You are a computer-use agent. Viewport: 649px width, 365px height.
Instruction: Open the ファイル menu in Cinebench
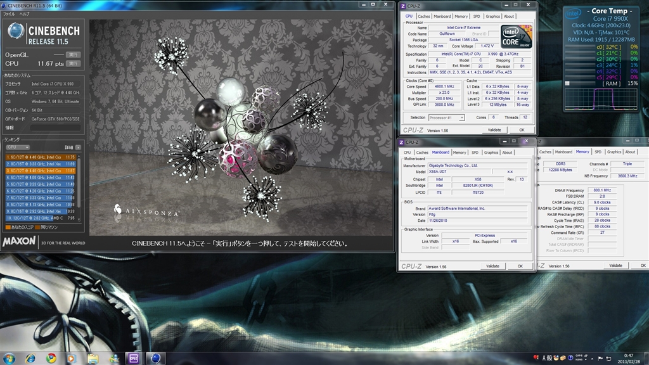[x=10, y=13]
